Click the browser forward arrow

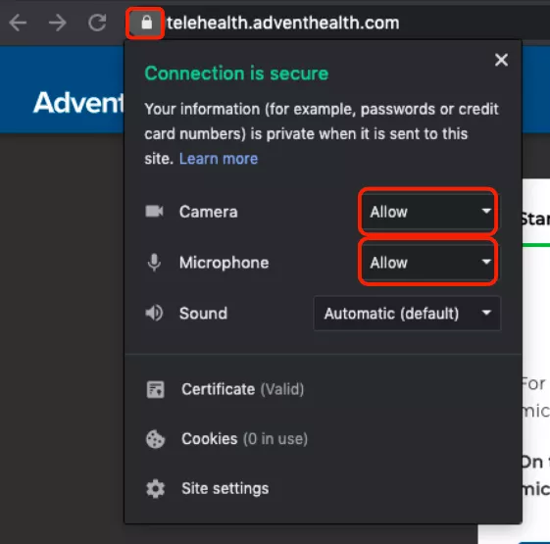coord(58,23)
